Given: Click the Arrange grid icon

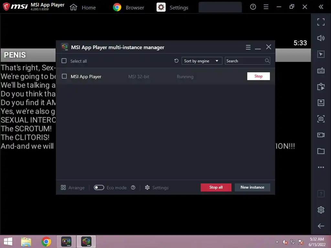Looking at the screenshot, I should pos(63,188).
